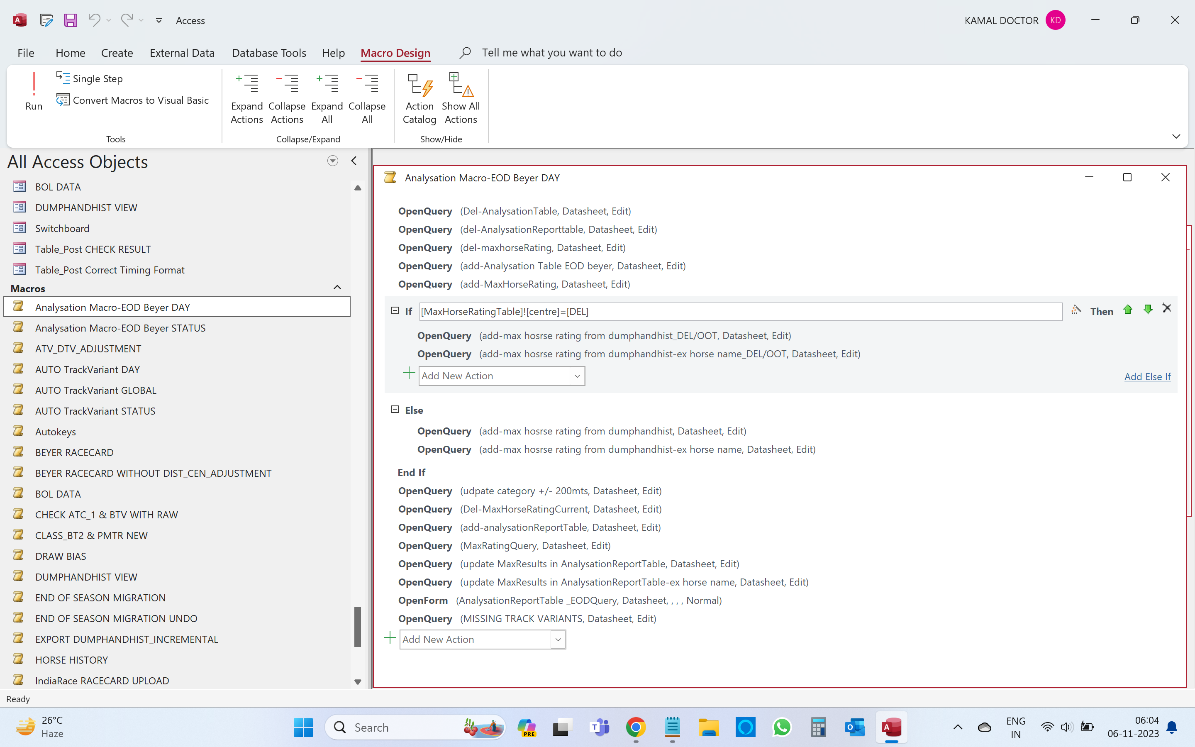
Task: Open the External Data tab
Action: (182, 53)
